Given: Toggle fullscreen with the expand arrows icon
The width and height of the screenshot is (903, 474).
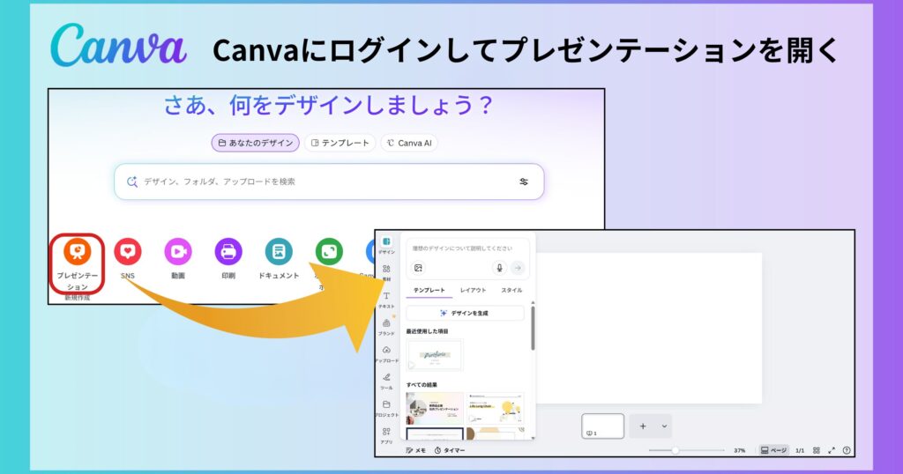Looking at the screenshot, I should 831,450.
